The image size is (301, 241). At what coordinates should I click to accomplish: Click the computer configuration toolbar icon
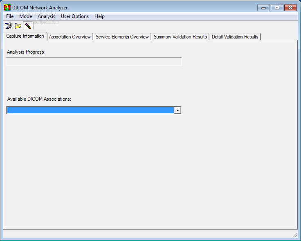pos(8,26)
